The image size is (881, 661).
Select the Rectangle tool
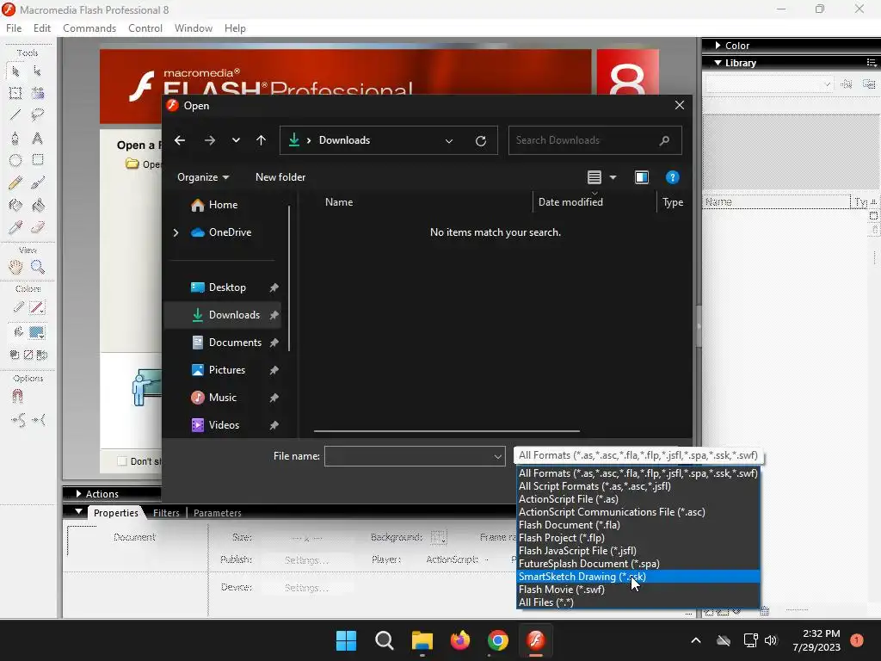[x=38, y=160]
